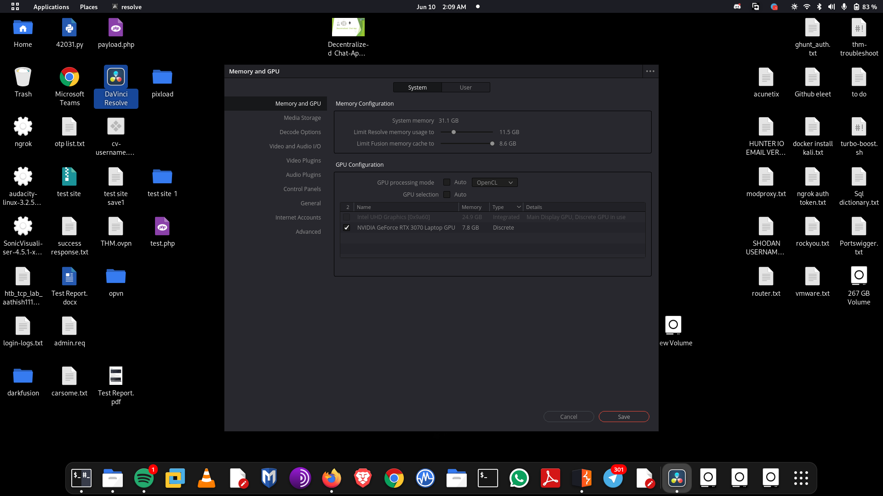Expand the Type column header dropdown arrow
This screenshot has height=496, width=883.
click(519, 207)
